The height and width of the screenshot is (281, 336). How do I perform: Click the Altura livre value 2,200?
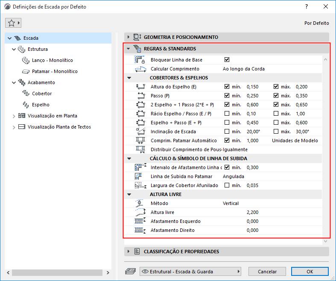(252, 212)
